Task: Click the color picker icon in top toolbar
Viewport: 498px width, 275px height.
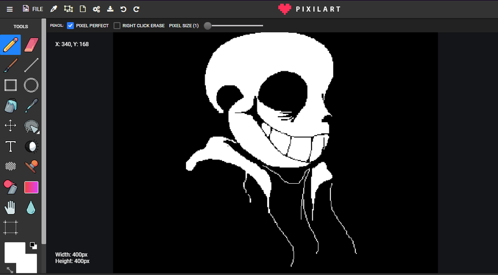Action: click(54, 9)
